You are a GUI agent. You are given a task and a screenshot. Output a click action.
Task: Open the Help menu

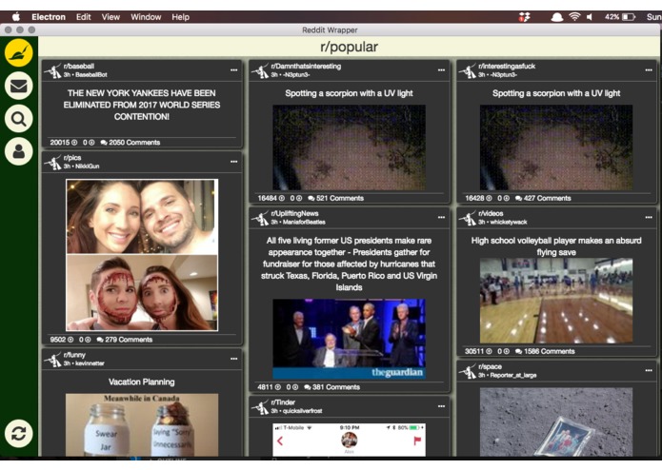pos(180,17)
